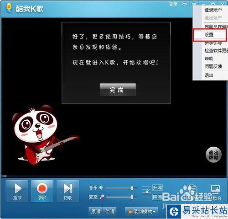The image size is (228, 219).
Task: Select 新手引导 in the menu
Action: tap(213, 43)
